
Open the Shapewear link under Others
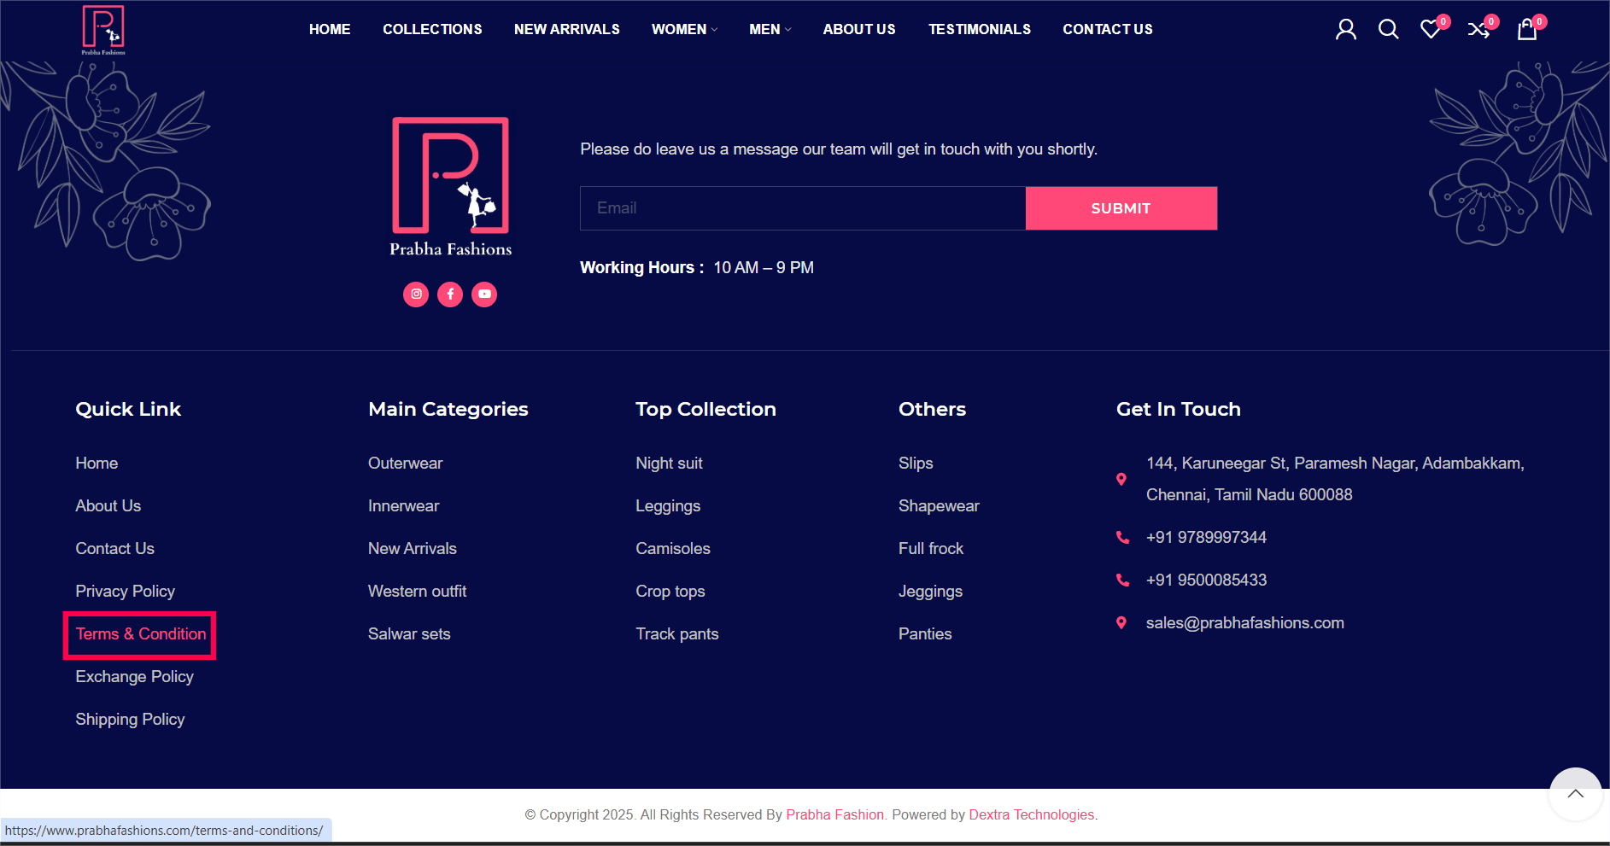pos(940,506)
